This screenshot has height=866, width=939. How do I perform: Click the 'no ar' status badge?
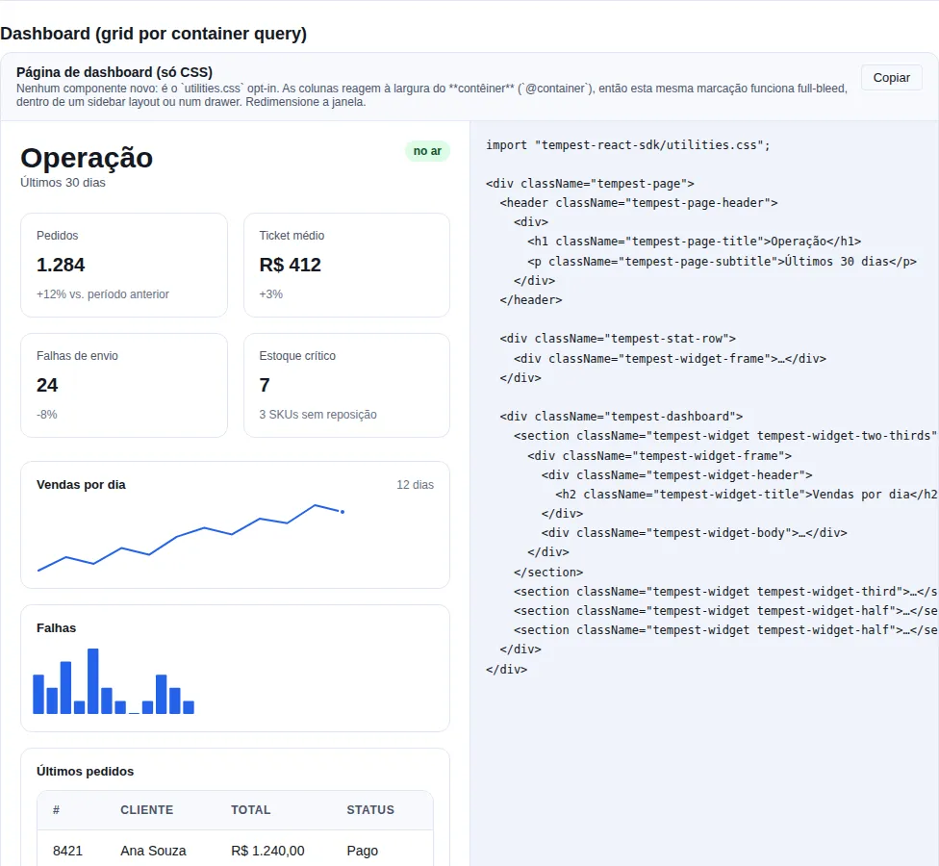click(427, 151)
